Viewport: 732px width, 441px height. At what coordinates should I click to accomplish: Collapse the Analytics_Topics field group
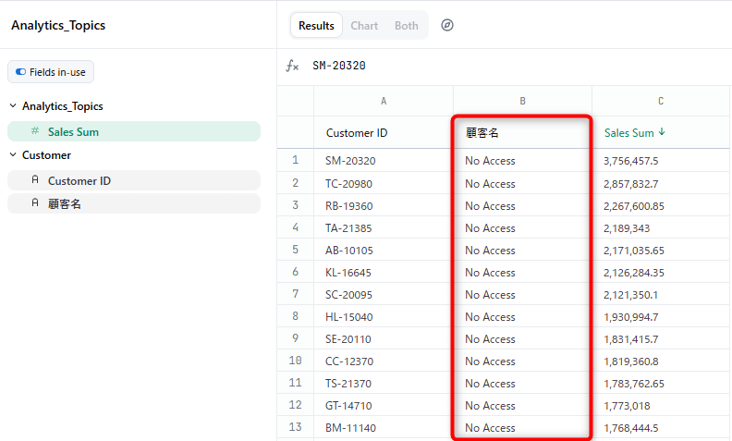(x=13, y=106)
